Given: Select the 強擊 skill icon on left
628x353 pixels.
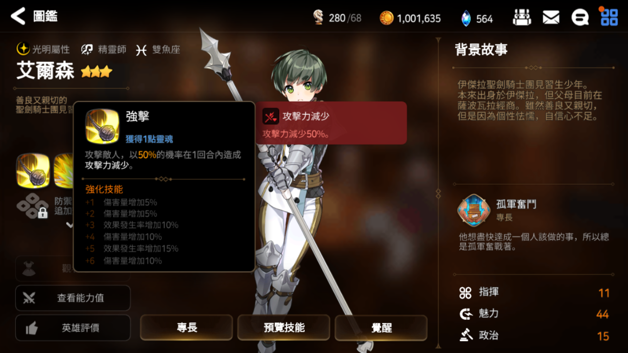Looking at the screenshot, I should coord(33,171).
